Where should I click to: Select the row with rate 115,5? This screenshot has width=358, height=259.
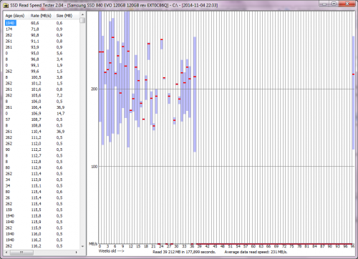pyautogui.click(x=42, y=210)
